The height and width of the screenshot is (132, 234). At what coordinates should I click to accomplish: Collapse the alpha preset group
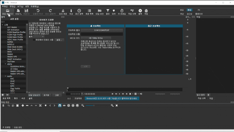[x=5, y=64]
